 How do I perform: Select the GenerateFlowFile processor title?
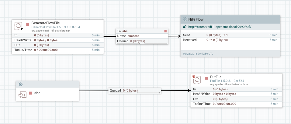pos(46,23)
